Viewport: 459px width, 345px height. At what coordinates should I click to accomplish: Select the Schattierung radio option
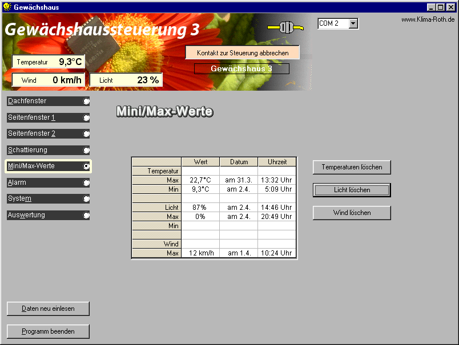[x=48, y=150]
